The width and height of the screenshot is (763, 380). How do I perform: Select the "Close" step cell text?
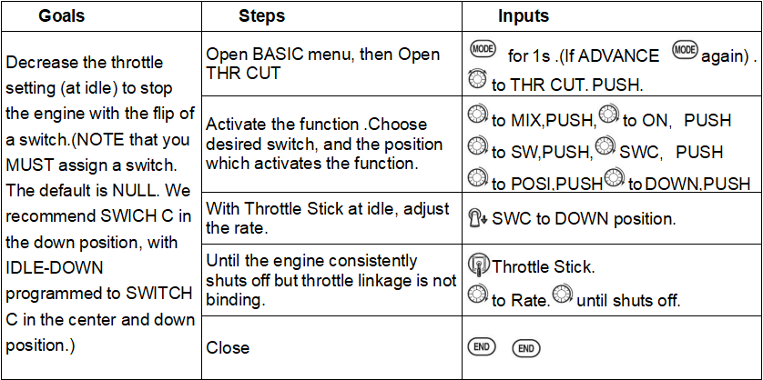pyautogui.click(x=228, y=347)
